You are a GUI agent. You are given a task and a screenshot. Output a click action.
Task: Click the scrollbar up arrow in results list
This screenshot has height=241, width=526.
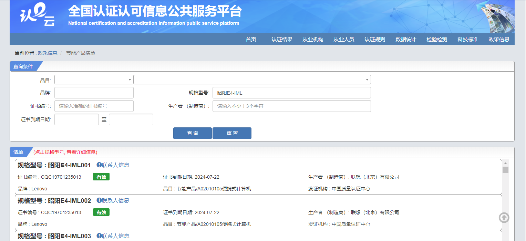tap(505, 163)
